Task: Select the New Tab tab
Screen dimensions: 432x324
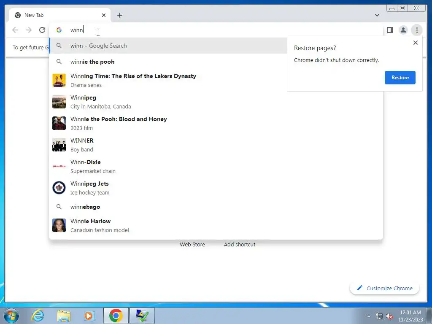Action: pyautogui.click(x=60, y=15)
